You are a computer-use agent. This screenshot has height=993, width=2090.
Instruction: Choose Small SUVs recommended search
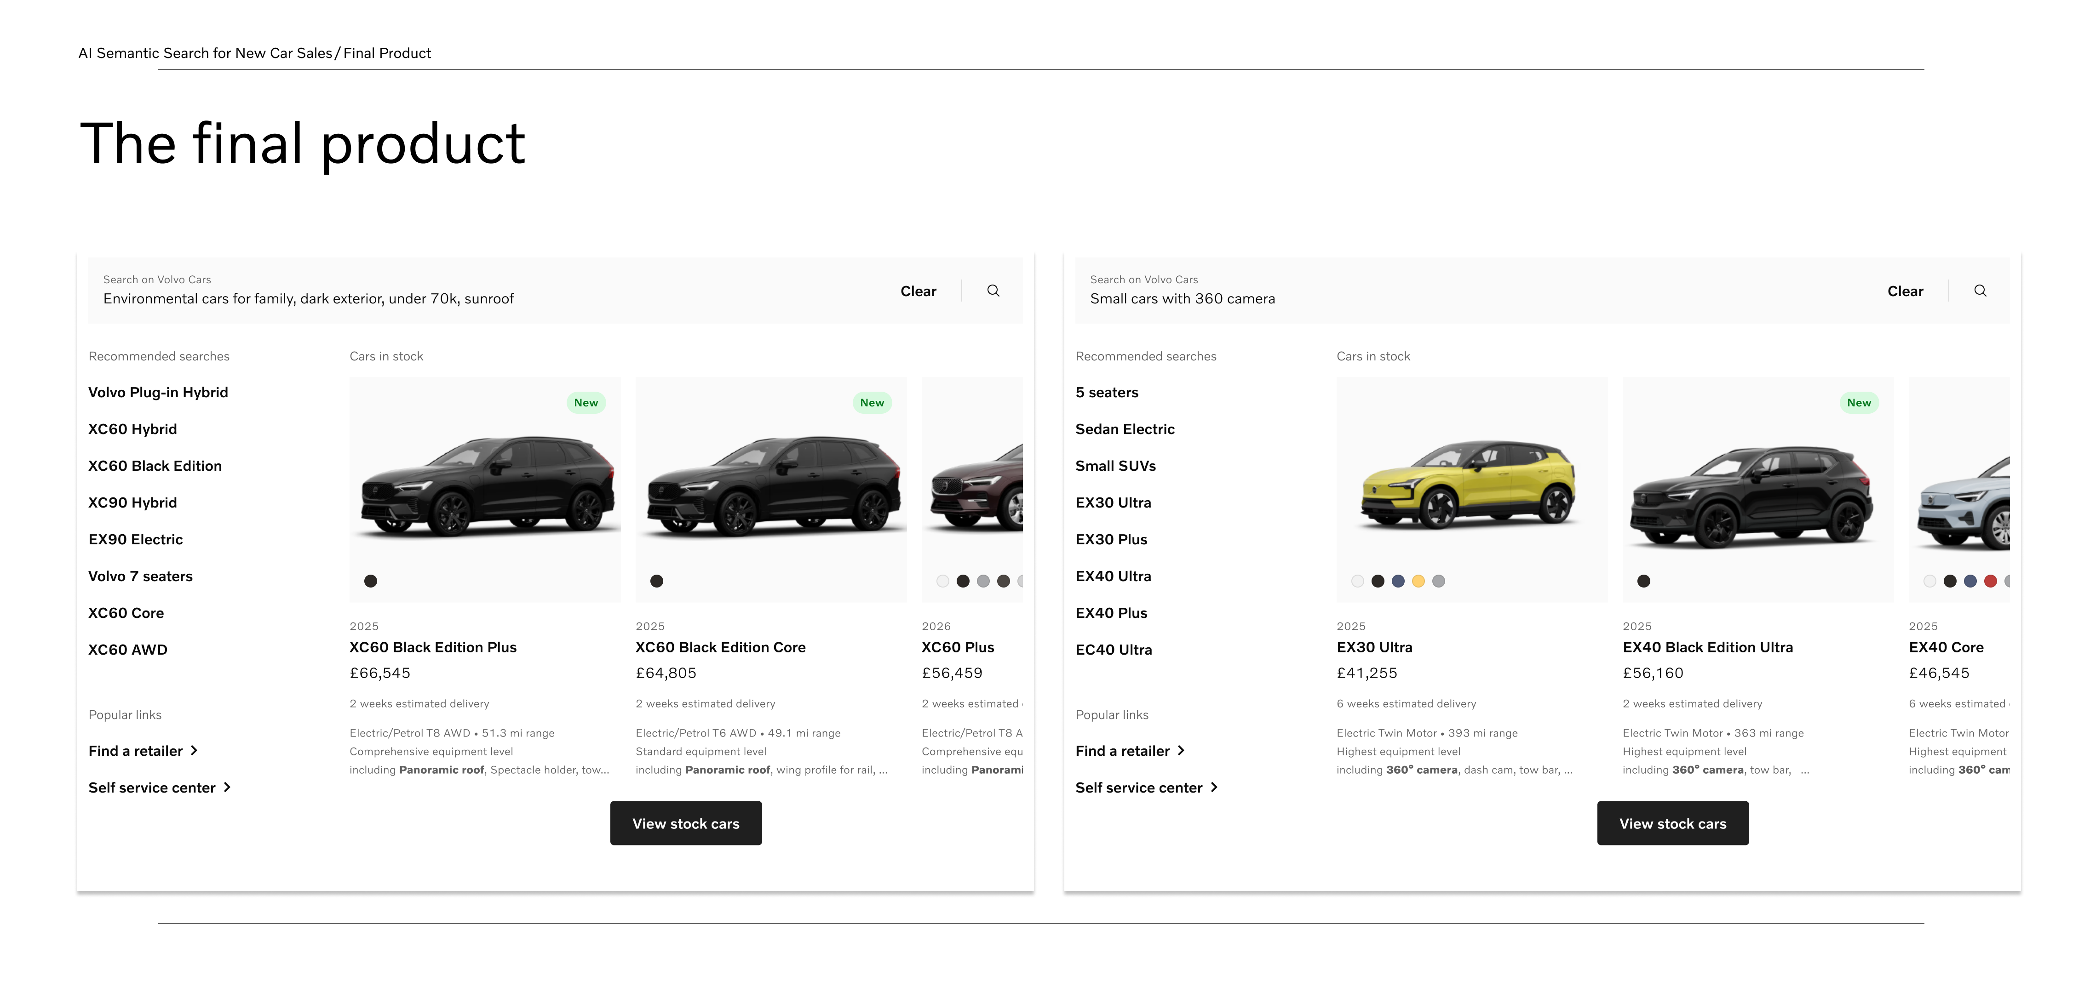pyautogui.click(x=1115, y=466)
